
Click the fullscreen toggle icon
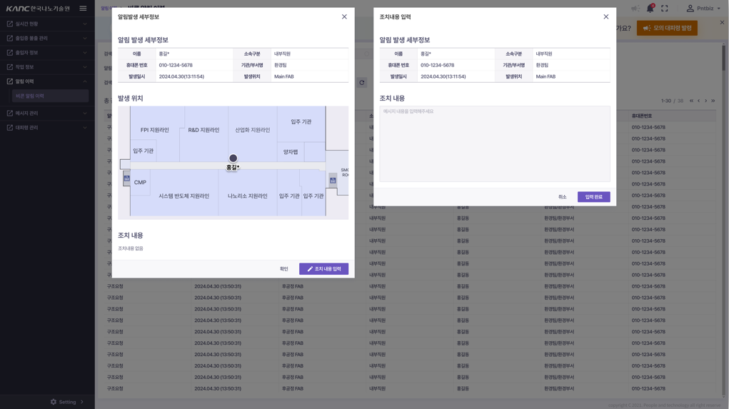(x=665, y=9)
